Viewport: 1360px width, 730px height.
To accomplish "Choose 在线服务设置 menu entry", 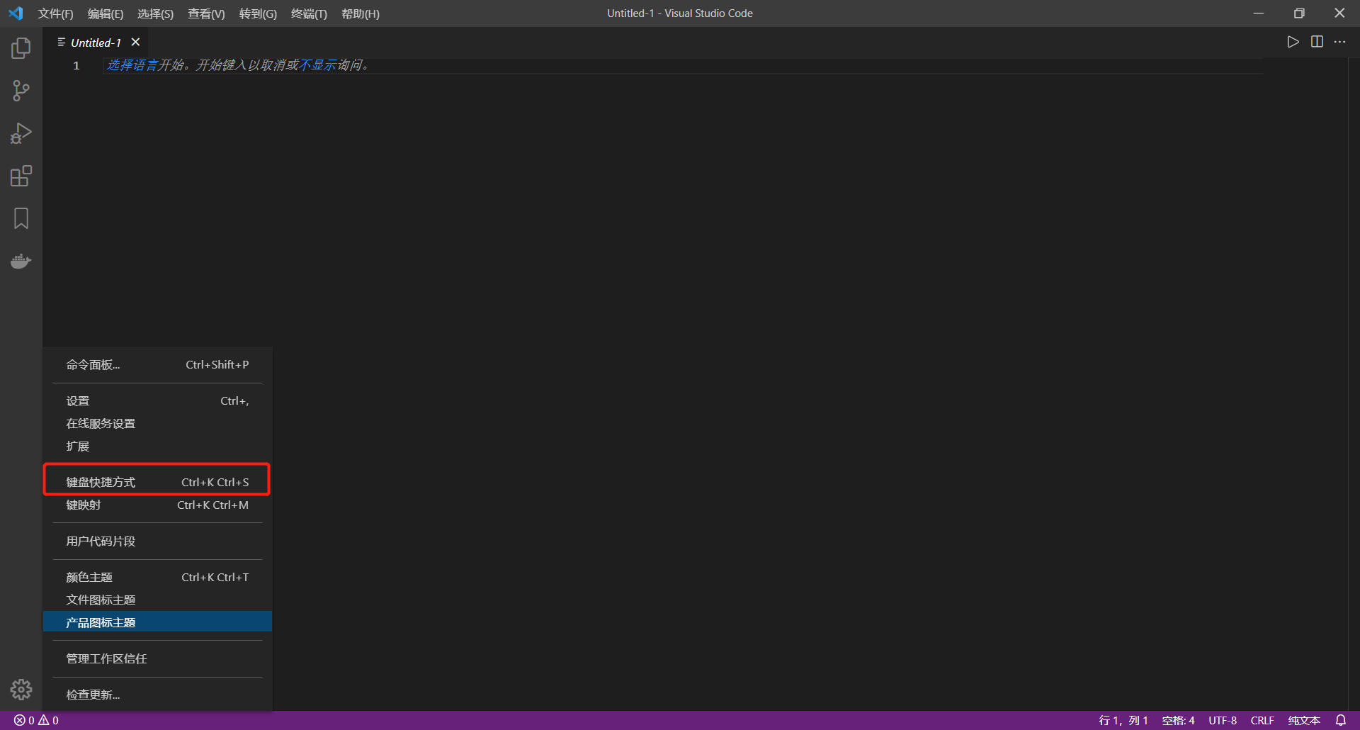I will pos(157,424).
